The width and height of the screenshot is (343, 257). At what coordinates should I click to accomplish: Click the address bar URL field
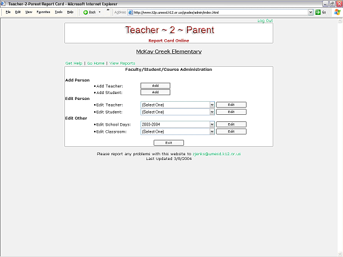click(220, 12)
